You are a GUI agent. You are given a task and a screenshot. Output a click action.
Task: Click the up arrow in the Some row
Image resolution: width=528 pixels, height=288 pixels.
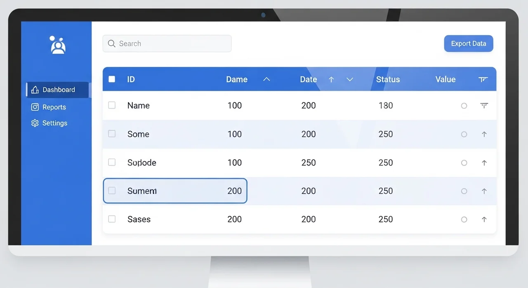click(x=484, y=134)
